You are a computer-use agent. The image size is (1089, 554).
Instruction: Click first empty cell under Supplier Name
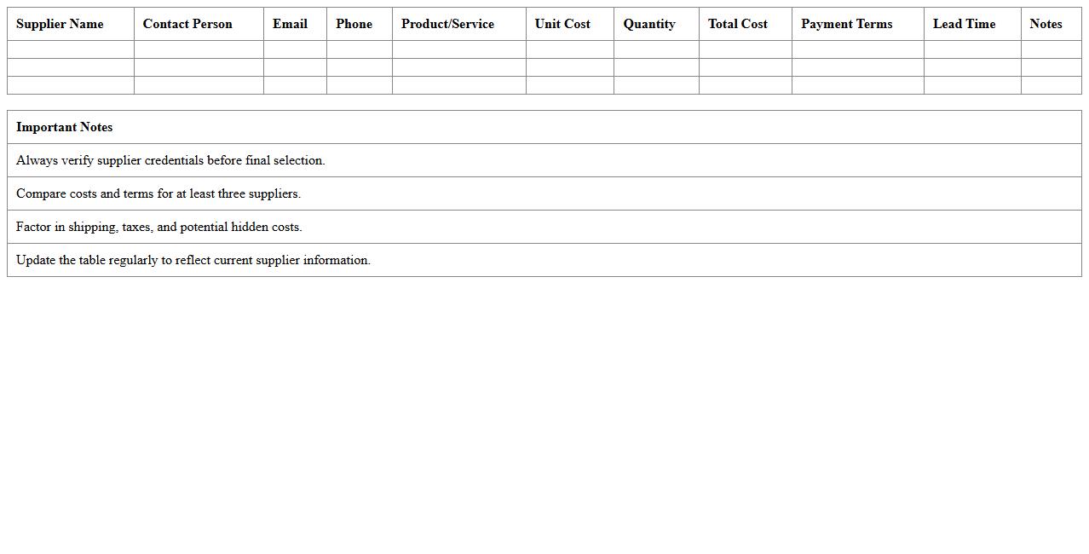pyautogui.click(x=71, y=49)
